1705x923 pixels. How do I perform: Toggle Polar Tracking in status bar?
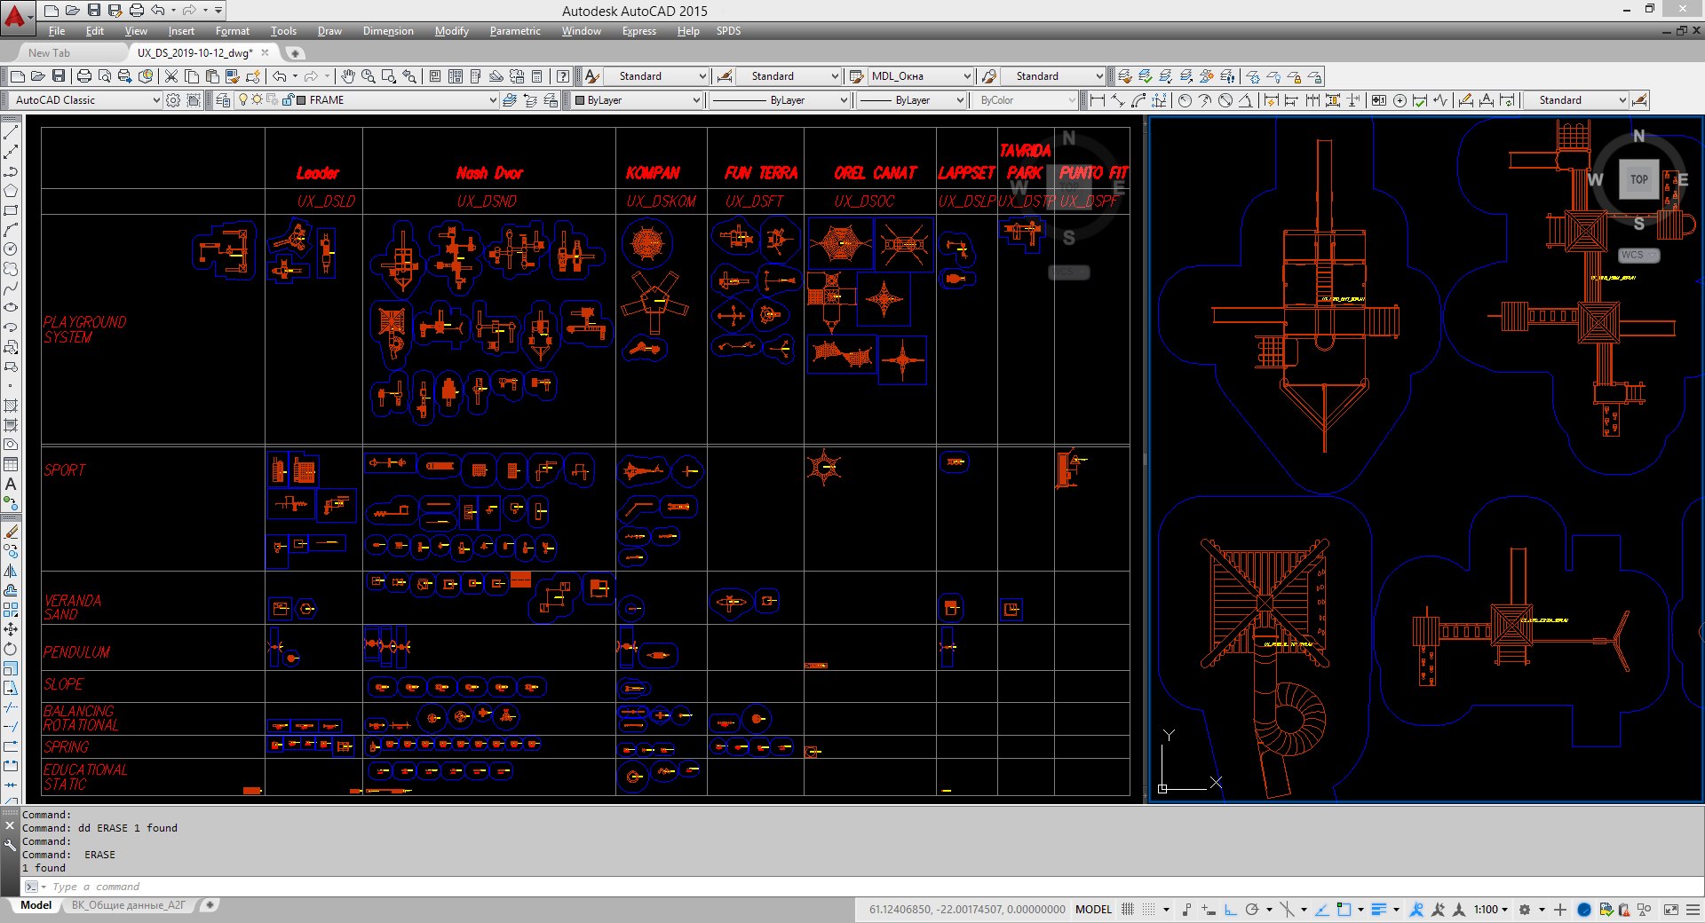pos(1252,909)
